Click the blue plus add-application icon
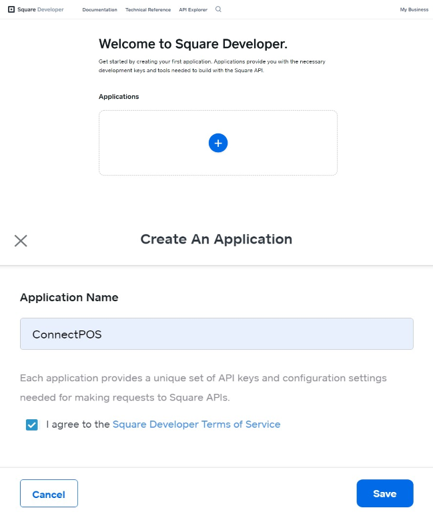The width and height of the screenshot is (433, 514). [x=218, y=143]
